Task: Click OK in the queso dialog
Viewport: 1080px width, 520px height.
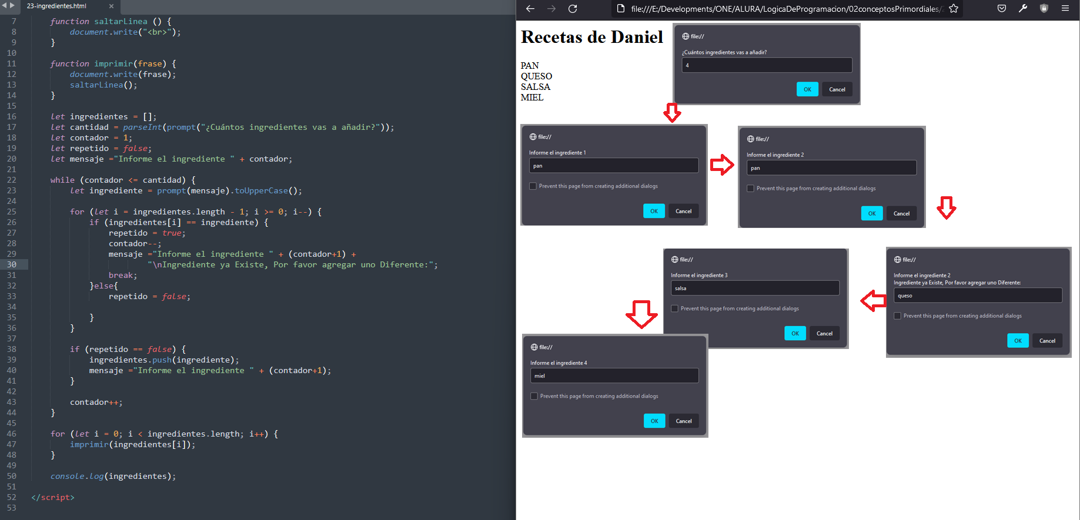Action: click(x=1018, y=341)
